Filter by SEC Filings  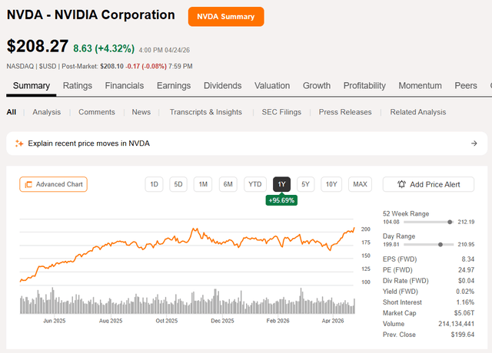(x=280, y=112)
